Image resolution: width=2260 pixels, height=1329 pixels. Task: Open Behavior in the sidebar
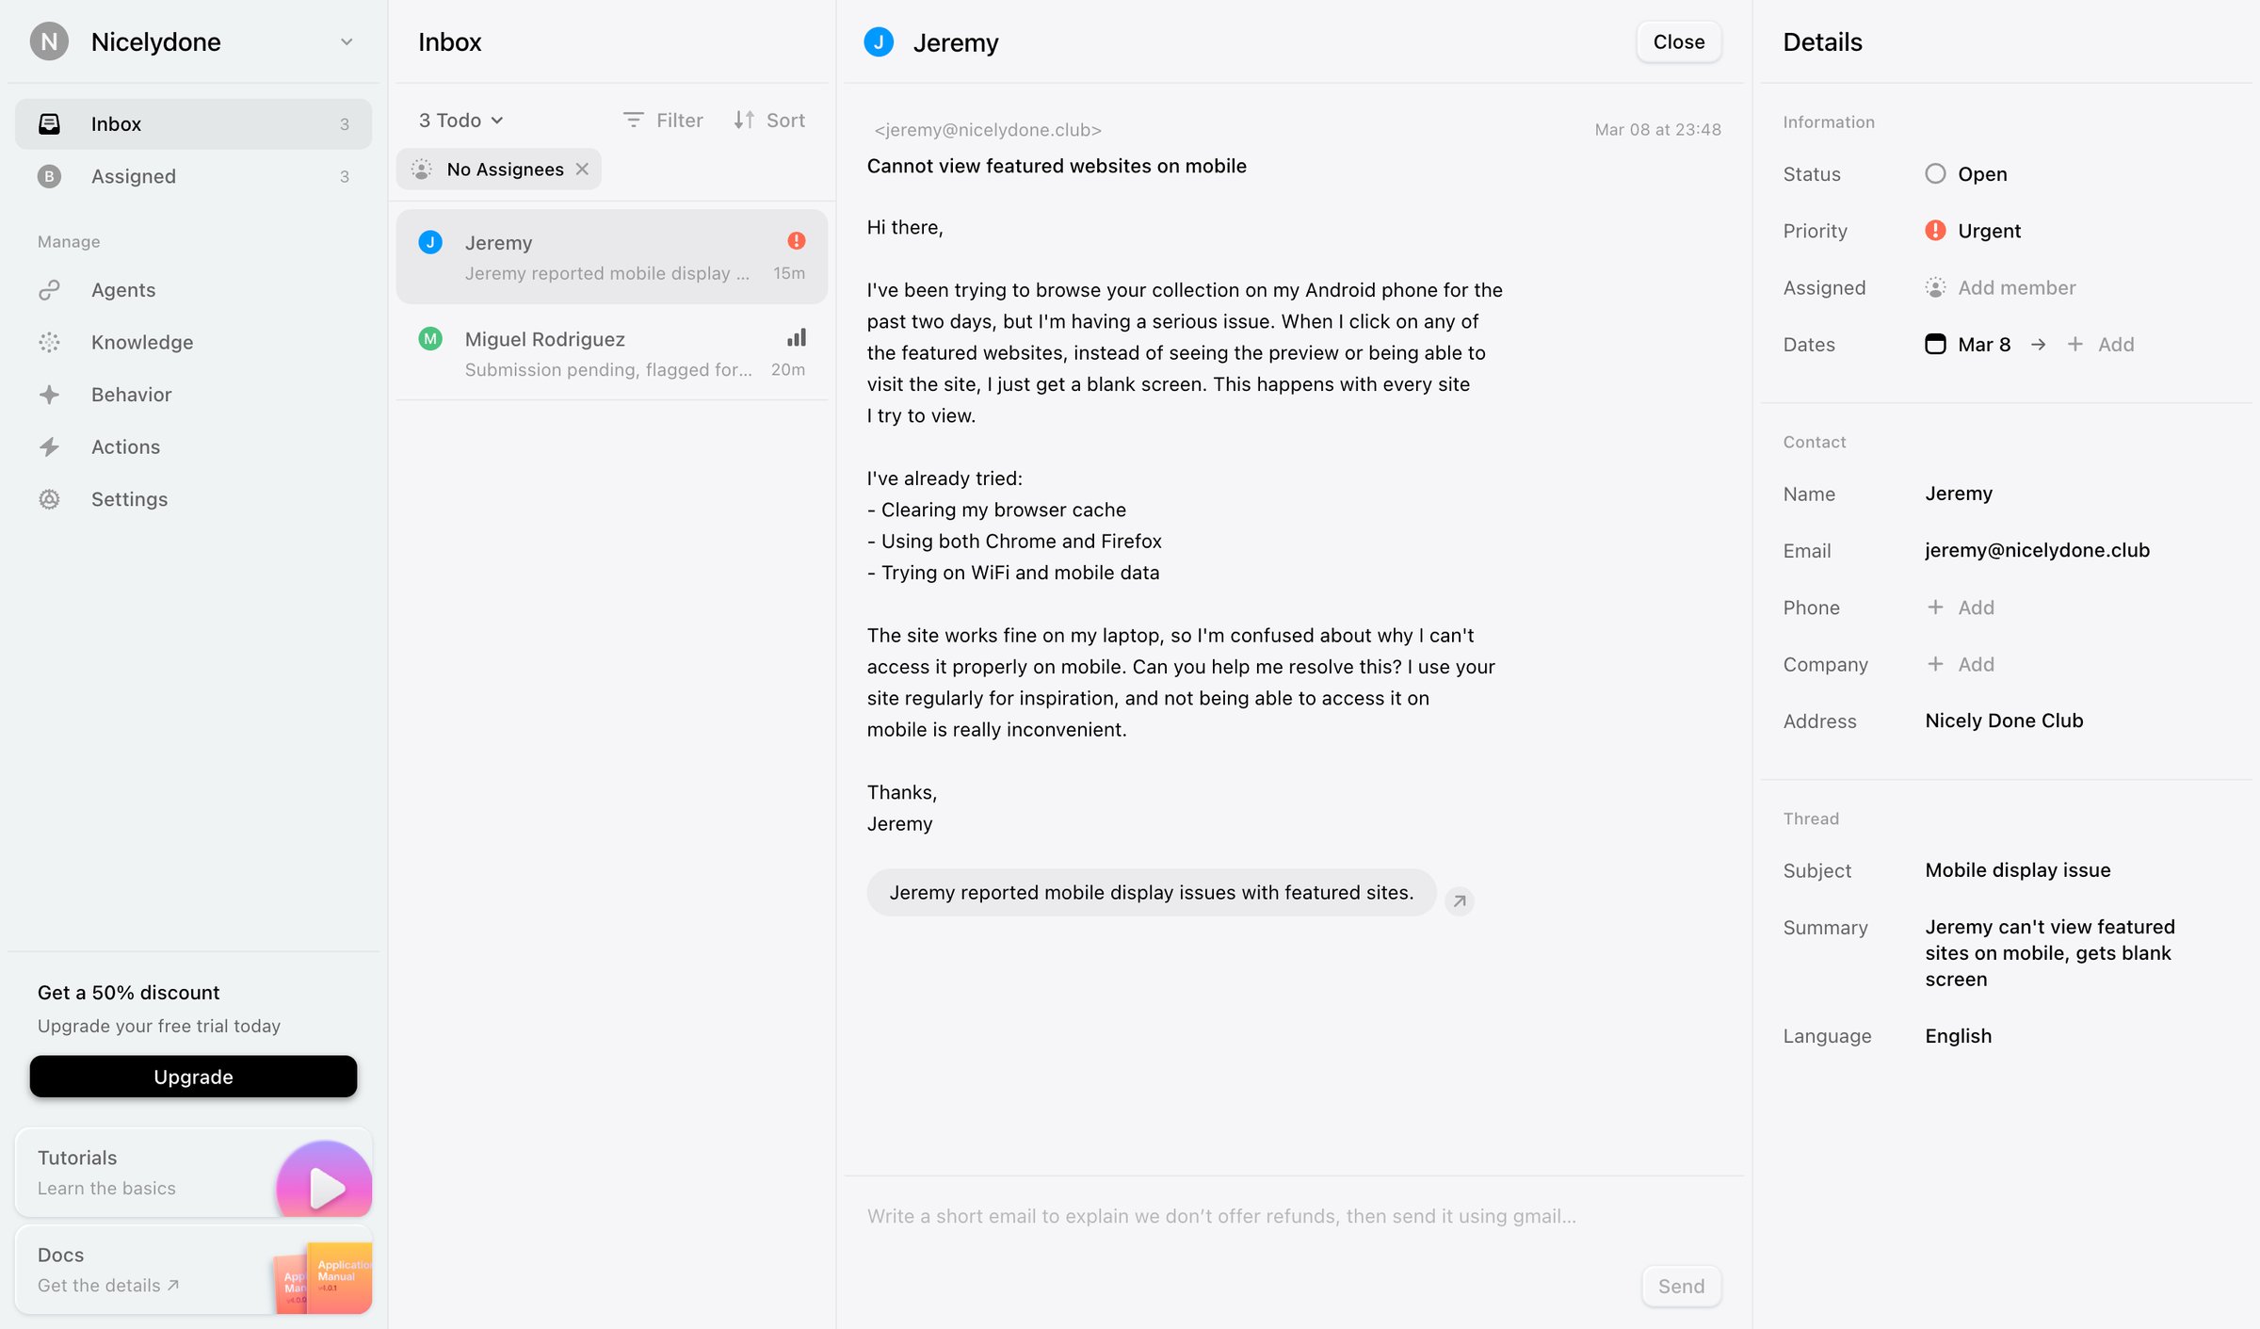[x=193, y=395]
